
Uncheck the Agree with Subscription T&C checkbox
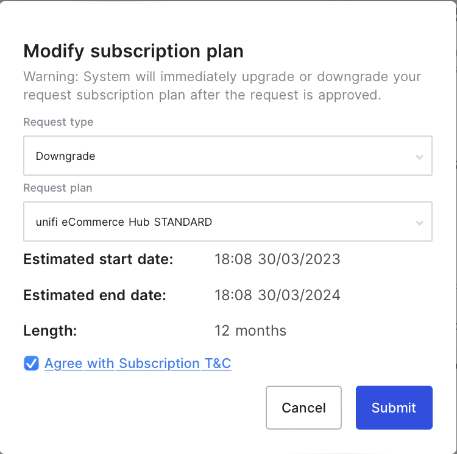(31, 364)
